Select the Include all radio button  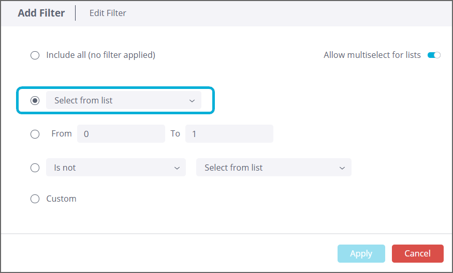35,55
